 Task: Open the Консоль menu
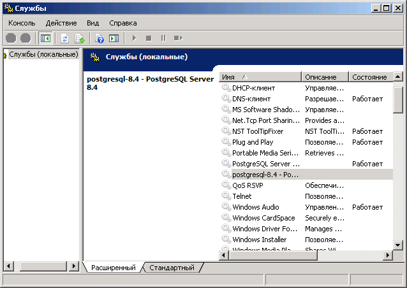[x=22, y=23]
